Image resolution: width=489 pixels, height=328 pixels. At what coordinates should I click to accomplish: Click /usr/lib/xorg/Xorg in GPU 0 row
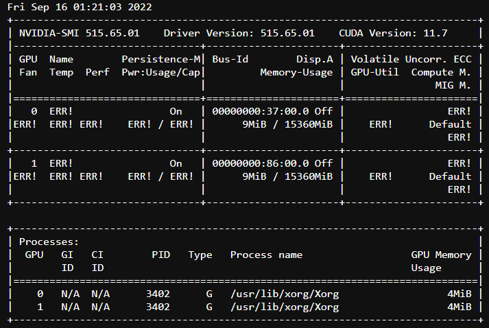285,294
